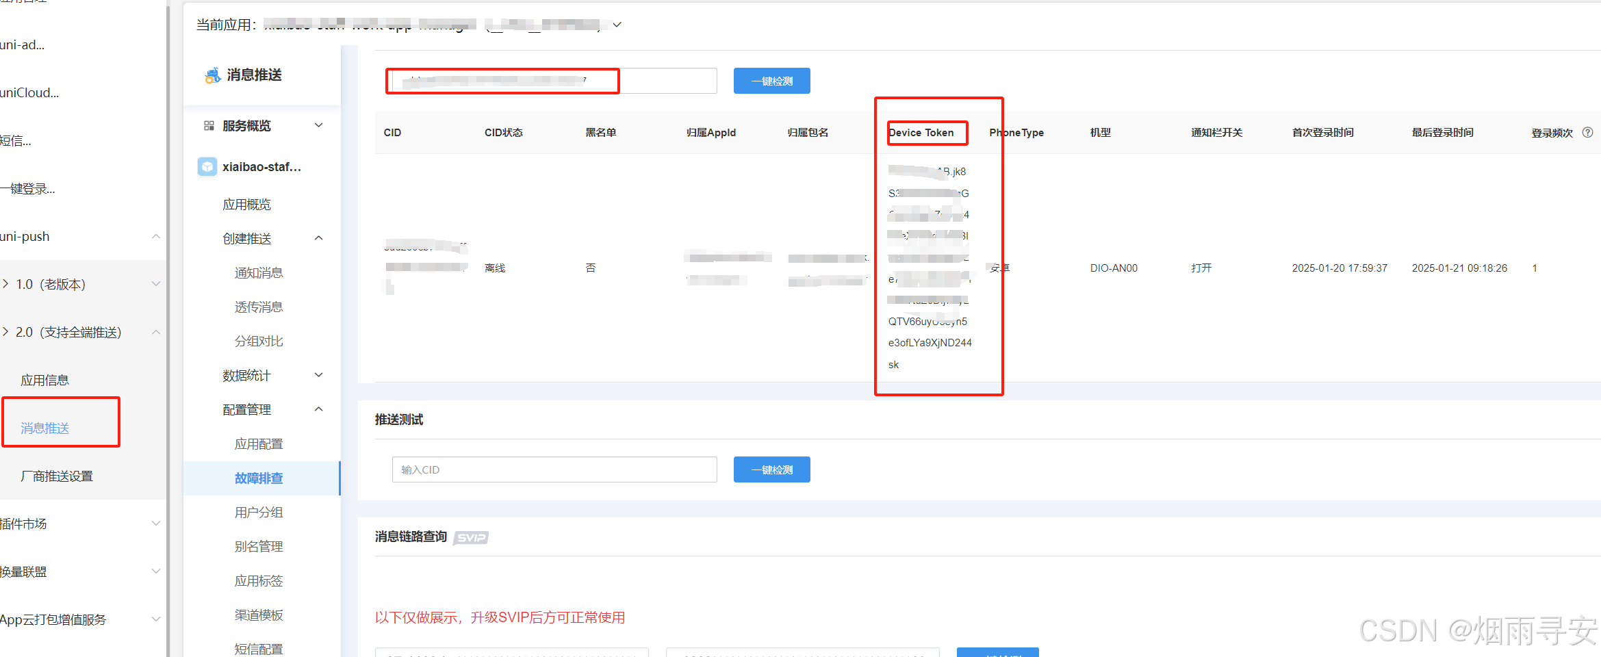Select 分组对比 under 创建推送

259,340
